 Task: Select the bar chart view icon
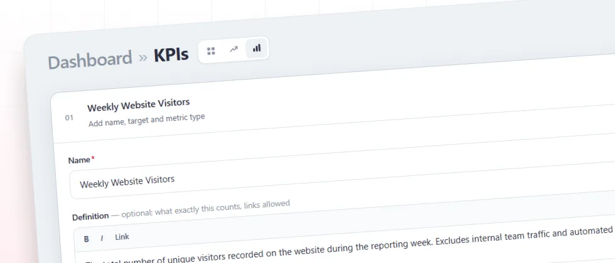257,48
